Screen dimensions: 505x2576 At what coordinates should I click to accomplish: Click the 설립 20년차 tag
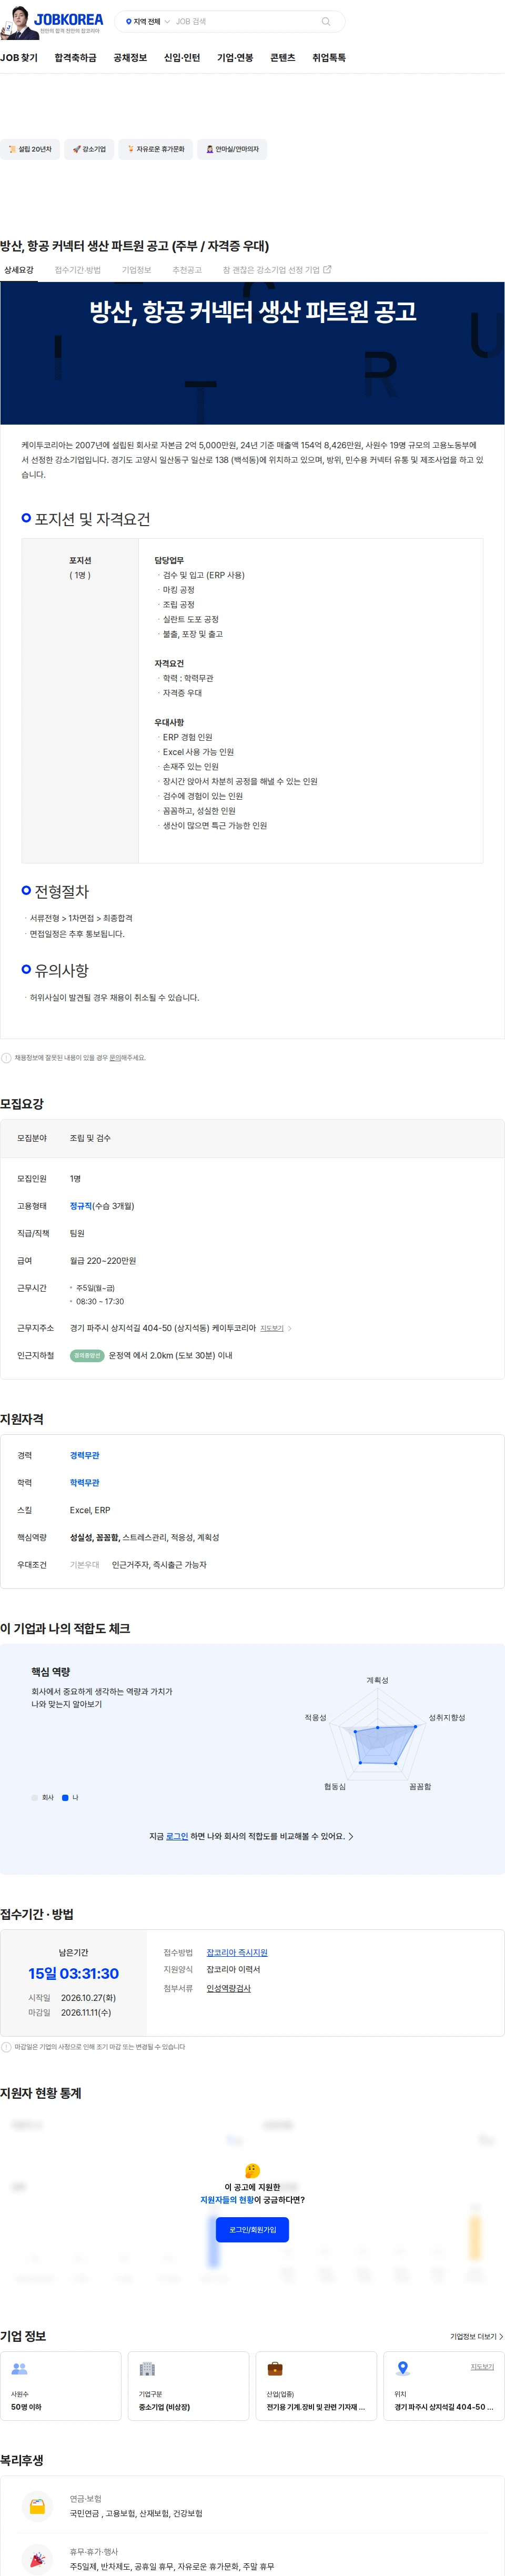[x=30, y=149]
